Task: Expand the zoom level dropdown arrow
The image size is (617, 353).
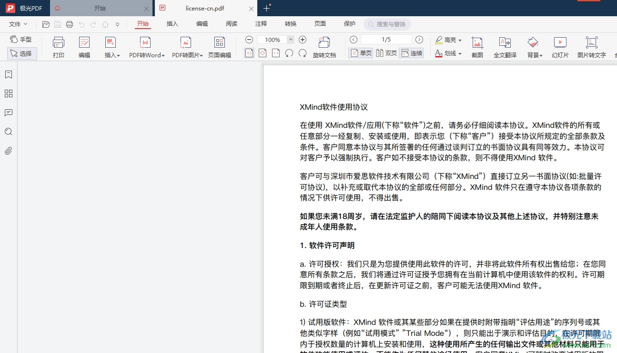Action: coord(291,40)
